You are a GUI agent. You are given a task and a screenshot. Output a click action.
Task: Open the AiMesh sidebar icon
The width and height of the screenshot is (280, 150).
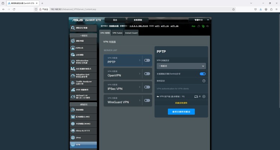coord(73,48)
